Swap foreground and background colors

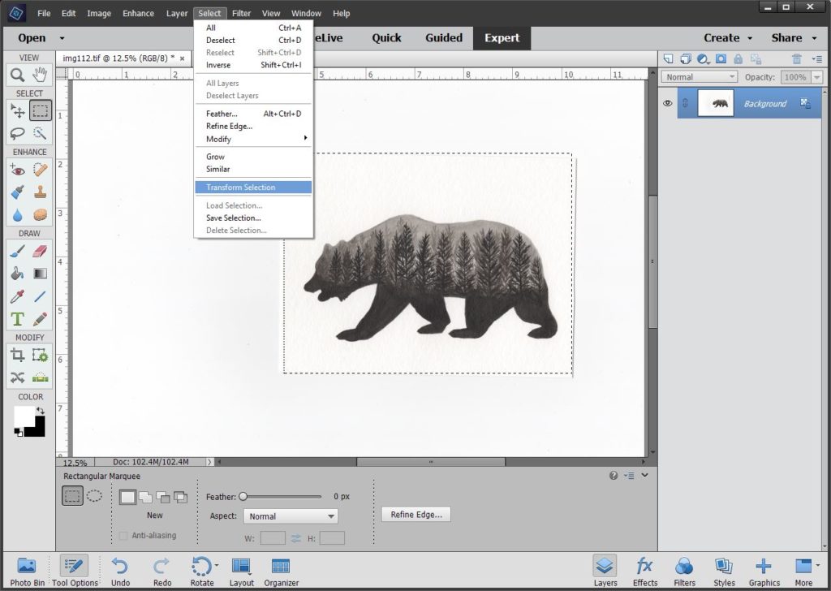(x=41, y=411)
